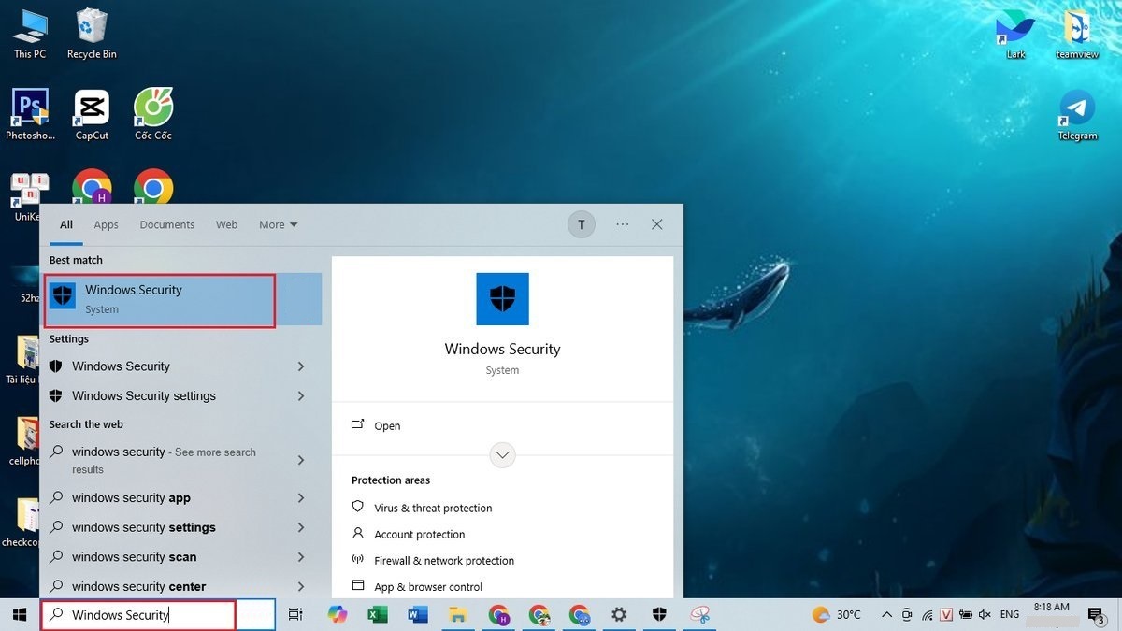Select UniKey desktop shortcut
1122x631 pixels.
(x=26, y=195)
